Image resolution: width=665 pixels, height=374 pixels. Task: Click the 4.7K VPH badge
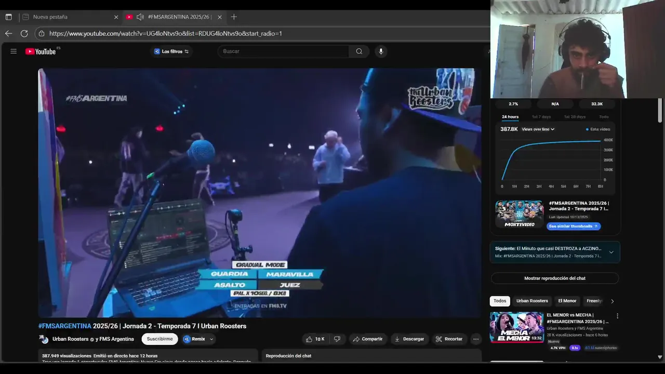(558, 348)
